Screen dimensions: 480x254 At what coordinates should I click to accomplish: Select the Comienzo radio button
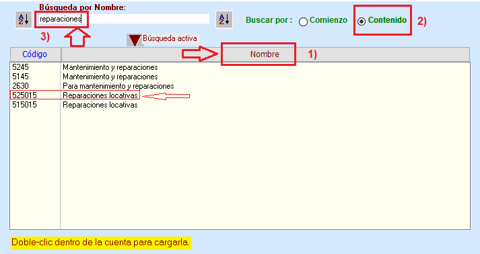click(303, 22)
